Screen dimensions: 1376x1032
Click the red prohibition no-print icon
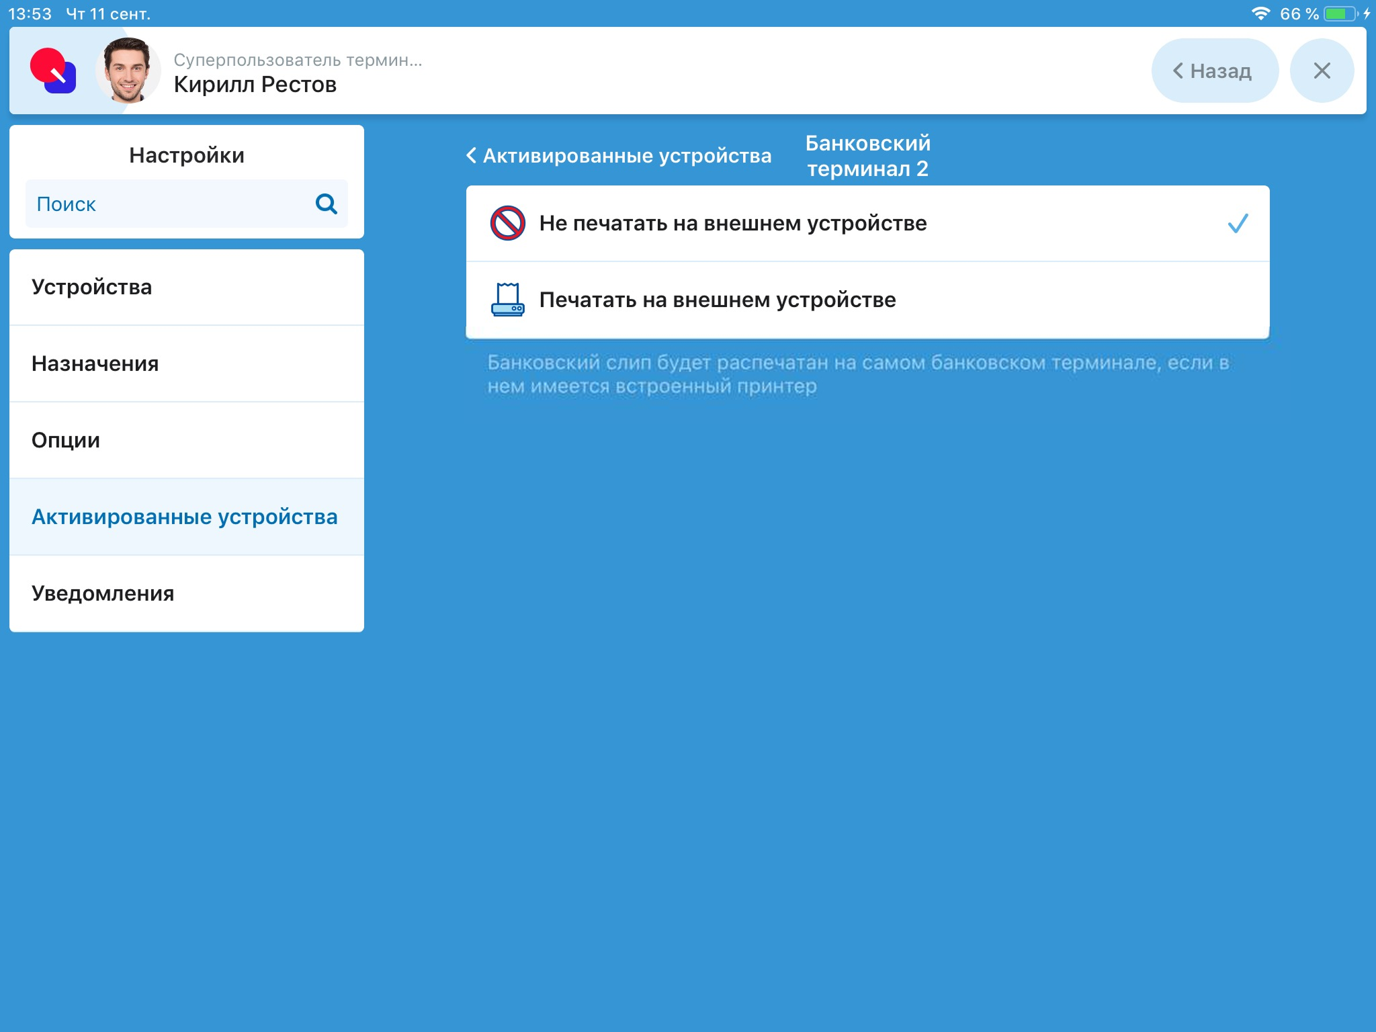(507, 223)
